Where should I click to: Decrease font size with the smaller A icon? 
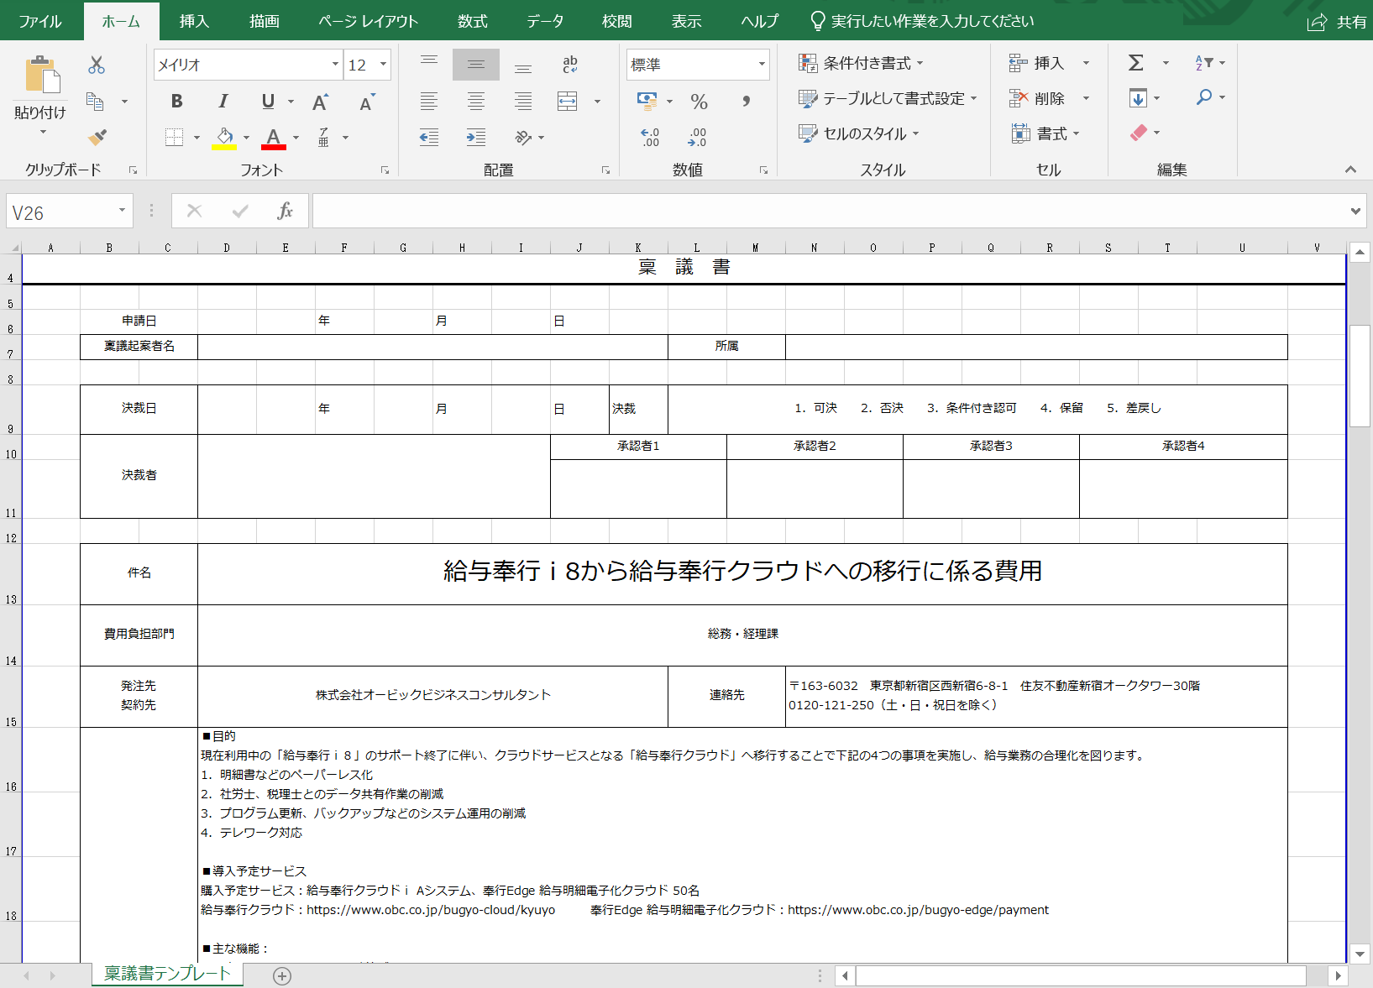point(367,102)
